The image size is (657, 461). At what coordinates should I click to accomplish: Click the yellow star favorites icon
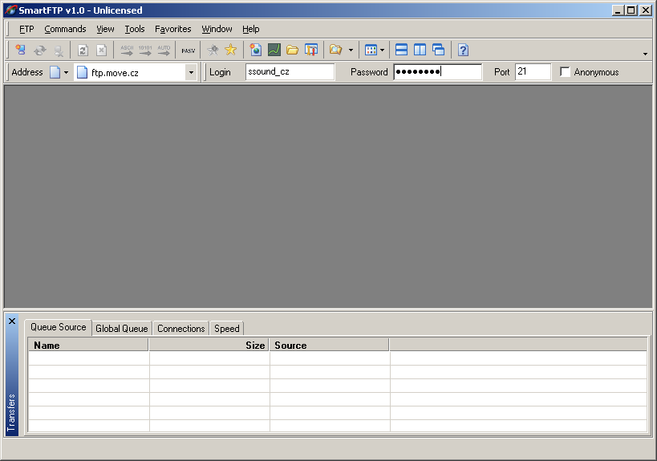point(231,50)
